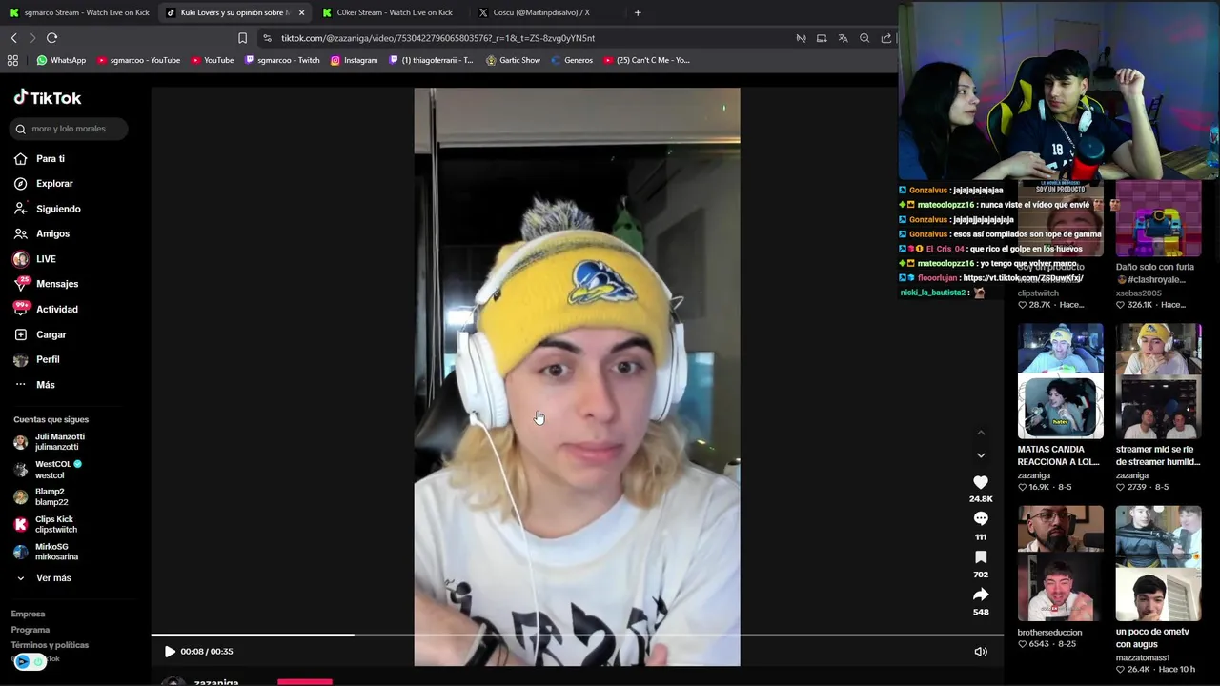This screenshot has width=1220, height=686.
Task: Open sgmarcoo - Twitch bookmark
Action: 282,60
